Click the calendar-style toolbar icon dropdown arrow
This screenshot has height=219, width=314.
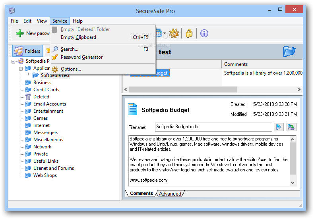click(165, 33)
